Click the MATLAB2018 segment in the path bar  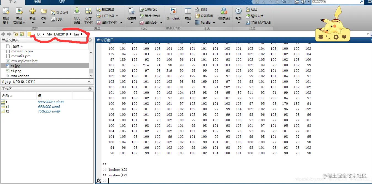pyautogui.click(x=57, y=34)
